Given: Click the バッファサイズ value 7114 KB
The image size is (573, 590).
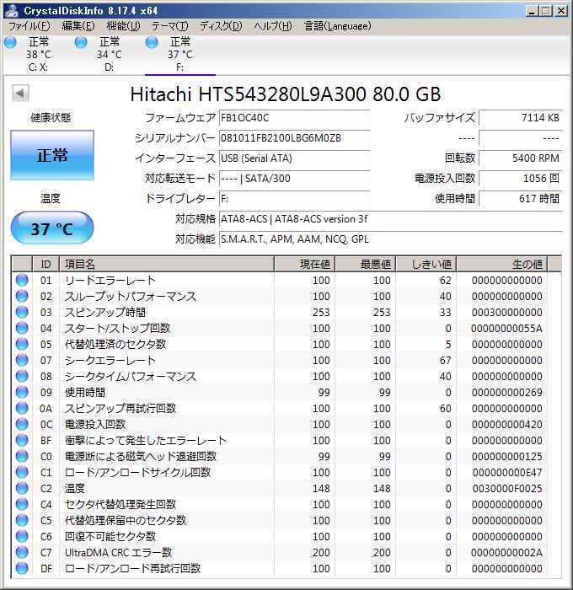Looking at the screenshot, I should [521, 118].
